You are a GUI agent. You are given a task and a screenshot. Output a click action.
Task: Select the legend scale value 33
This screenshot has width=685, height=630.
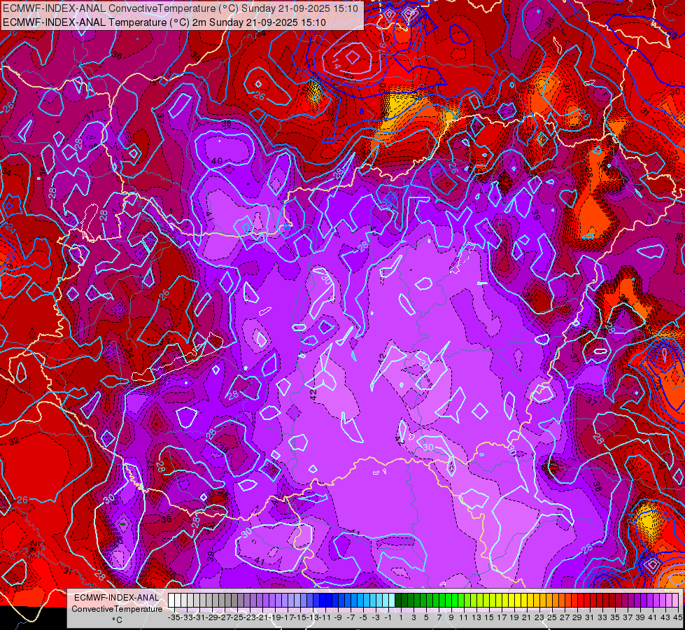tap(602, 618)
